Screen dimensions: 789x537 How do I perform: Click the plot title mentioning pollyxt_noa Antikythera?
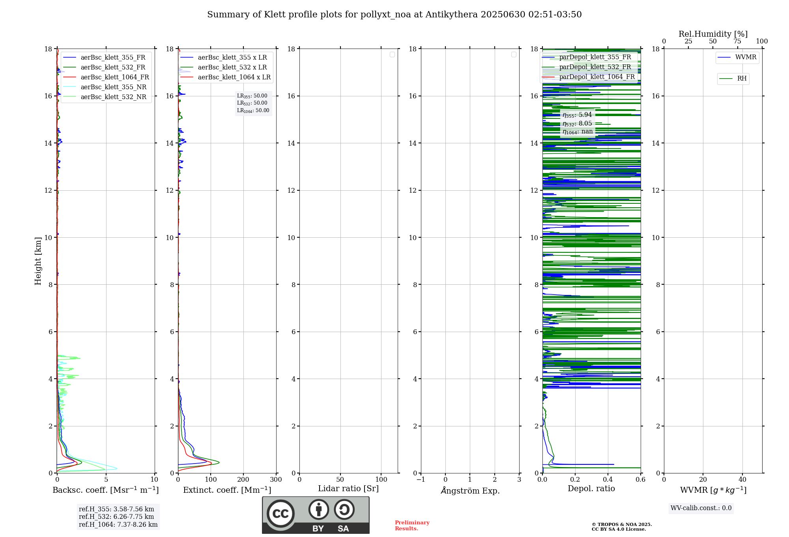pos(394,15)
